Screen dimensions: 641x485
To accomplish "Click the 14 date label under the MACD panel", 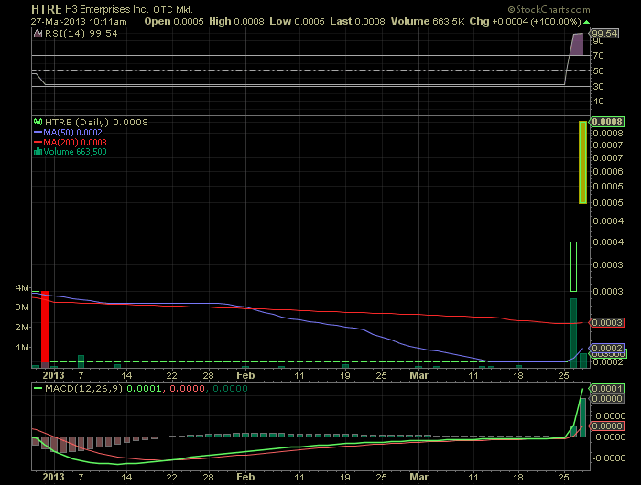I will click(126, 477).
